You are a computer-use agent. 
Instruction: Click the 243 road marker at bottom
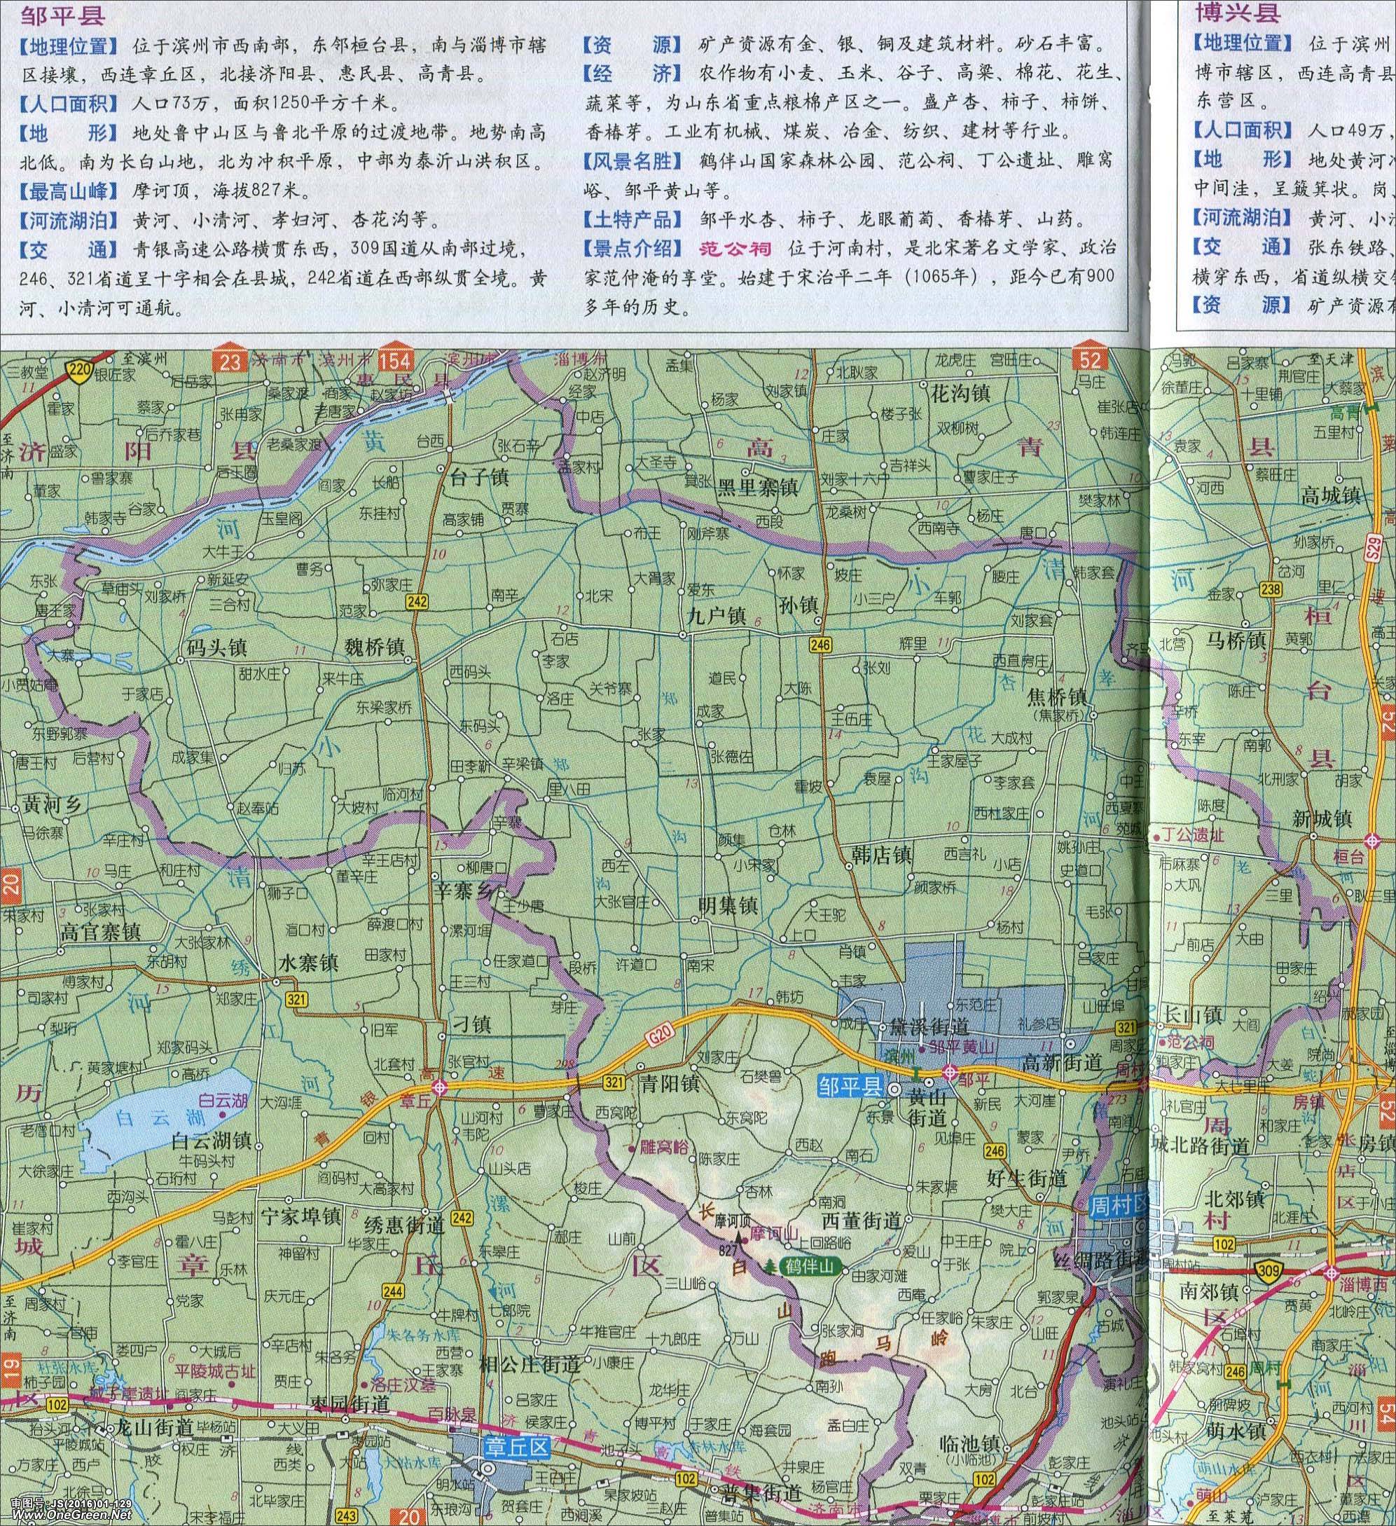(347, 1516)
